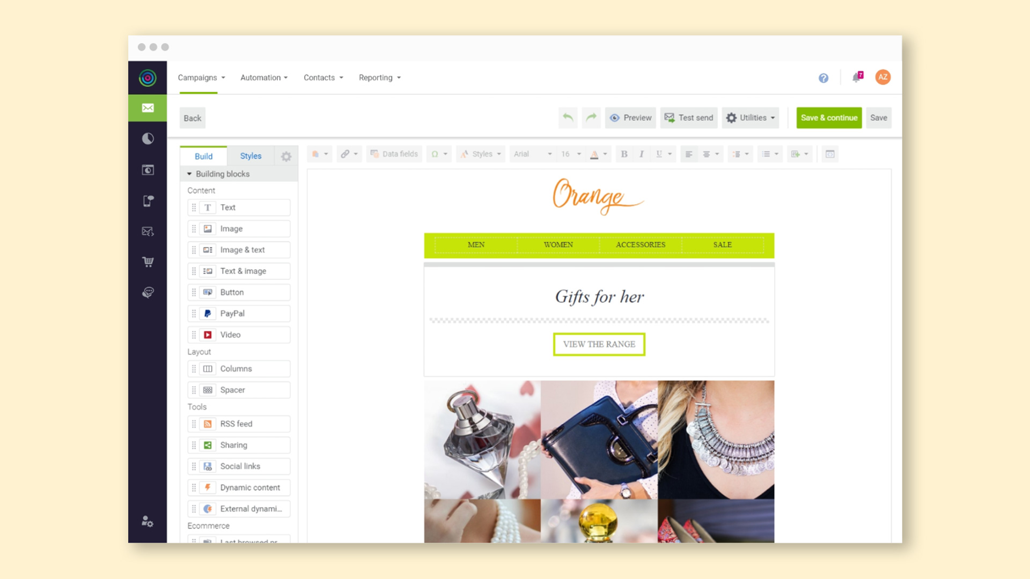Click the Utilities gear icon
The height and width of the screenshot is (579, 1030).
click(x=732, y=117)
